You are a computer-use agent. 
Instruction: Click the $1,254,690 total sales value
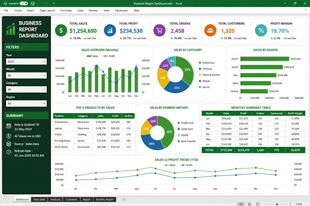[83, 31]
